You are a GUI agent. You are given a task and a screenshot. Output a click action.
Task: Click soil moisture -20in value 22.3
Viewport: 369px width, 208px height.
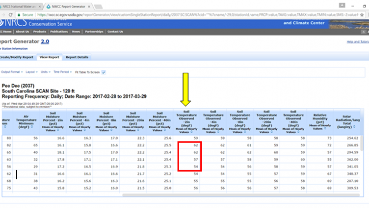coord(141,138)
